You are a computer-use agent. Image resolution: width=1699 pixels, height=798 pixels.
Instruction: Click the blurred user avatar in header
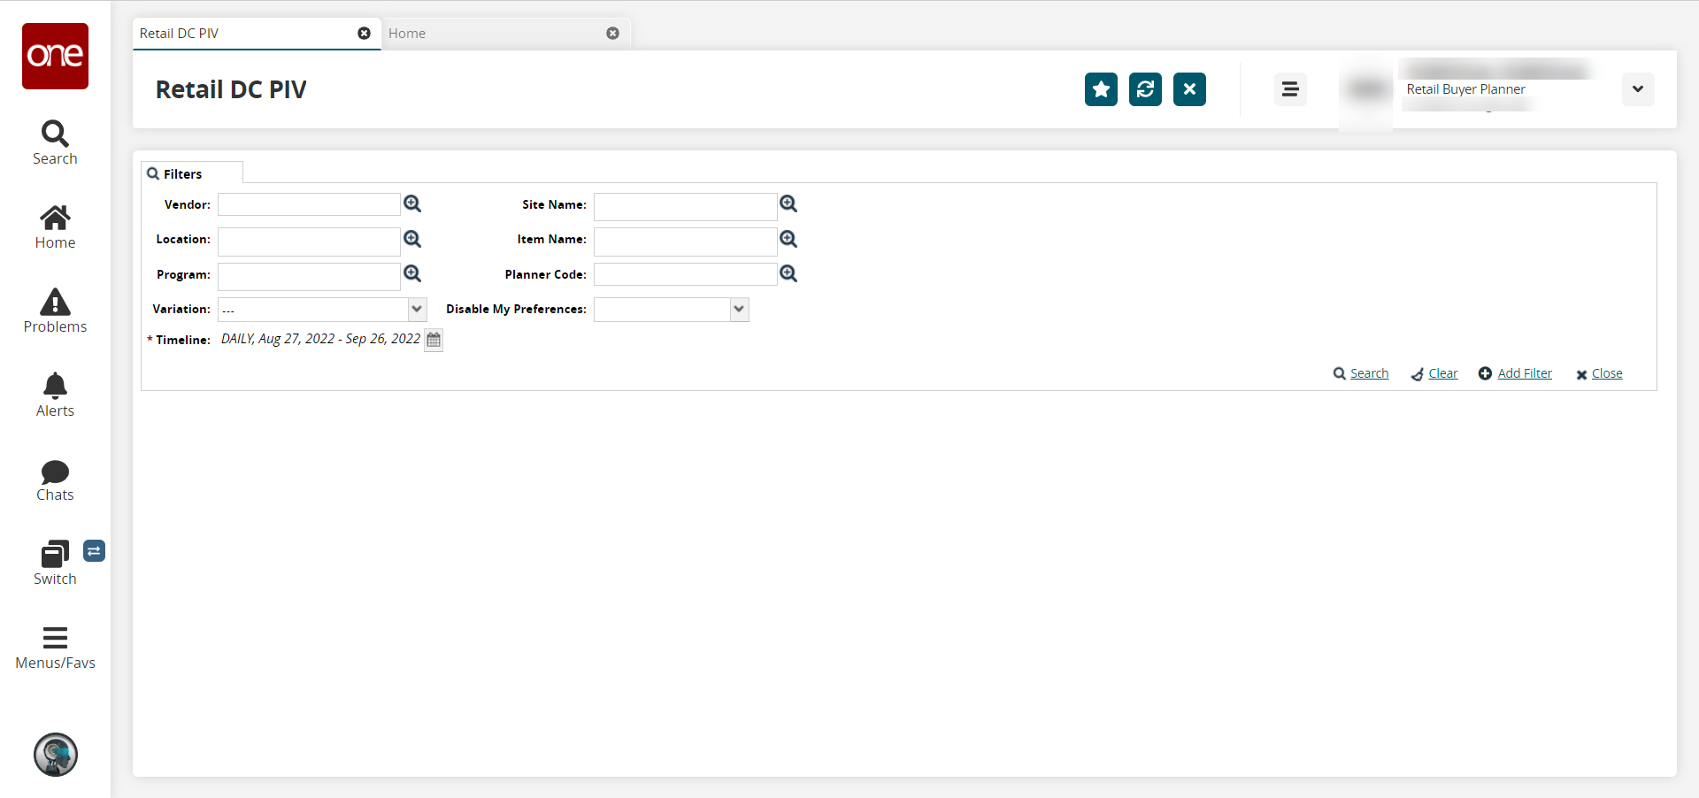pyautogui.click(x=1367, y=89)
